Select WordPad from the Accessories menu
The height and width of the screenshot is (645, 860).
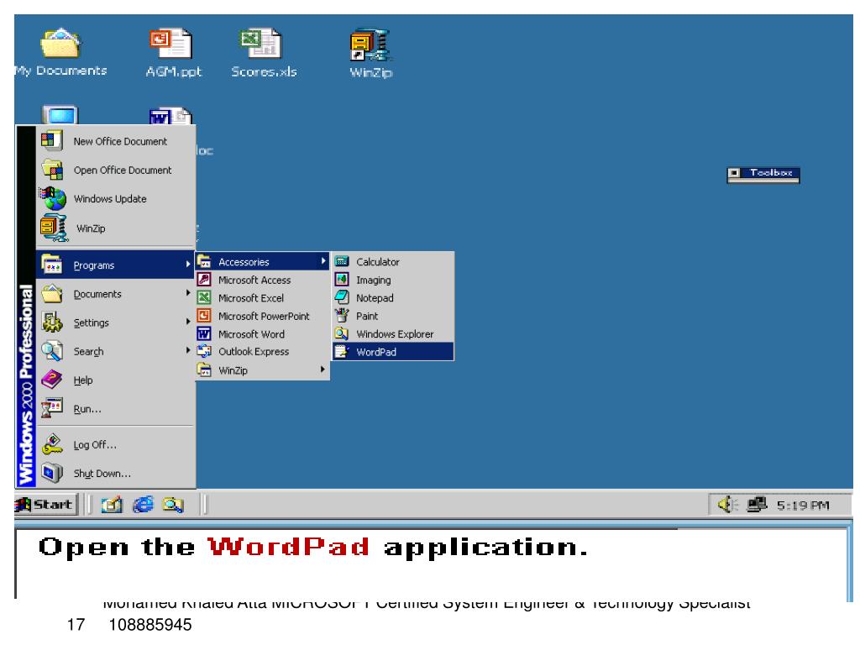click(x=393, y=352)
